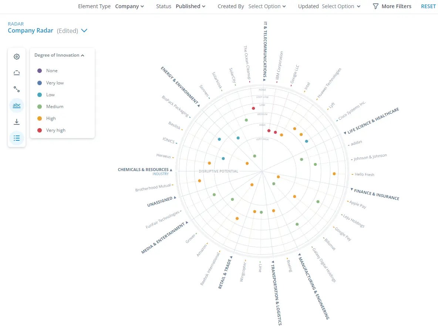Open the radar settings gear icon
Viewport: 438px width, 331px height.
16,56
